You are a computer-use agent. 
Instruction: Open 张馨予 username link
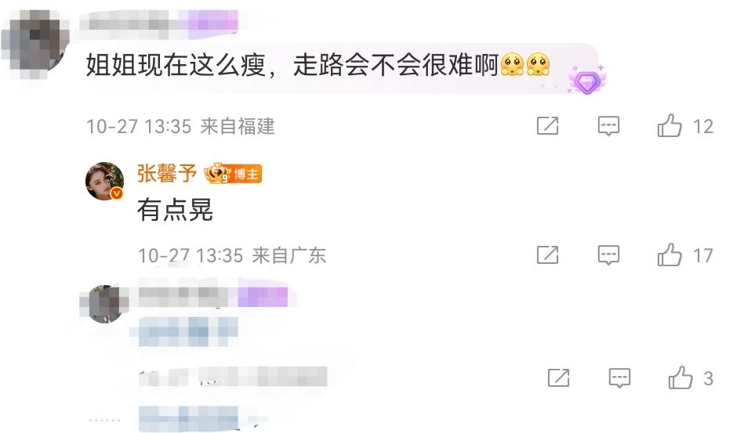pos(167,174)
